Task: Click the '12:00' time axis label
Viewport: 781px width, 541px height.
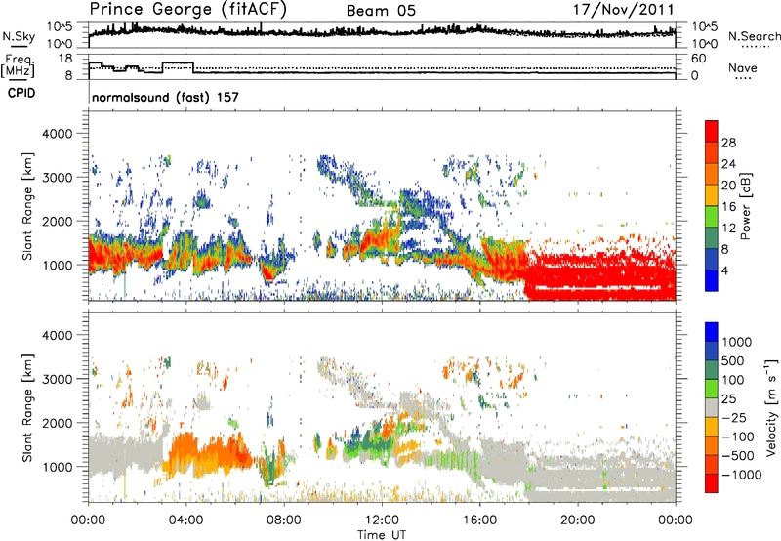Action: point(382,520)
